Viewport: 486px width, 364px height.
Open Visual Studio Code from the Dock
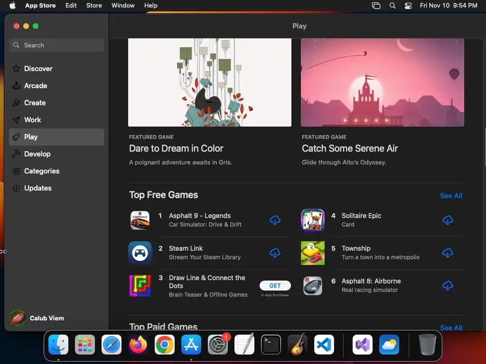pyautogui.click(x=324, y=345)
